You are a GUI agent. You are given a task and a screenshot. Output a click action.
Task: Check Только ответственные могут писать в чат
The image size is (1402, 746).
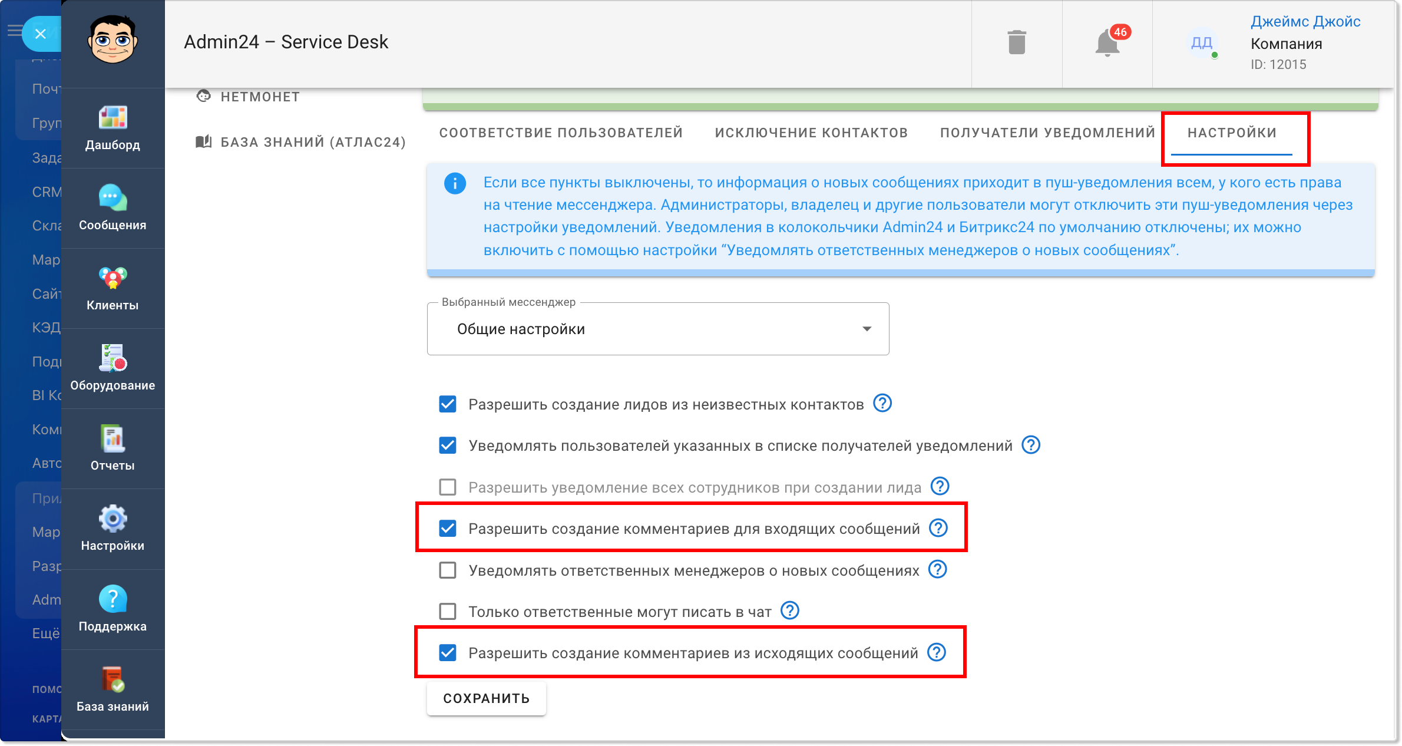[x=448, y=612]
